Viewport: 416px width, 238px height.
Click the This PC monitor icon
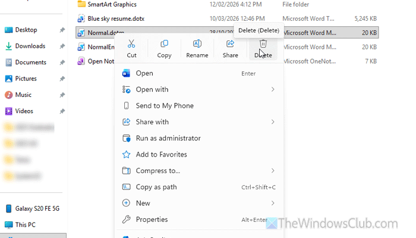pyautogui.click(x=8, y=225)
